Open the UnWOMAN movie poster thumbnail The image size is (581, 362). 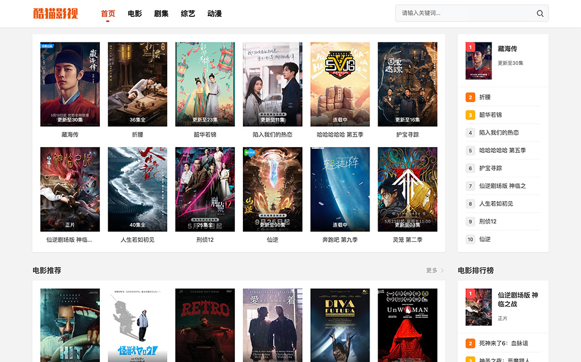[408, 325]
